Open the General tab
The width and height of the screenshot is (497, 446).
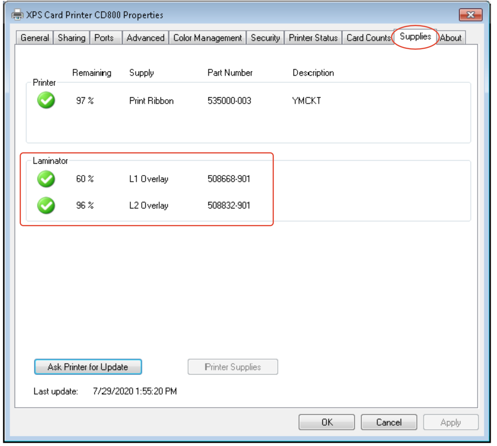click(x=35, y=38)
